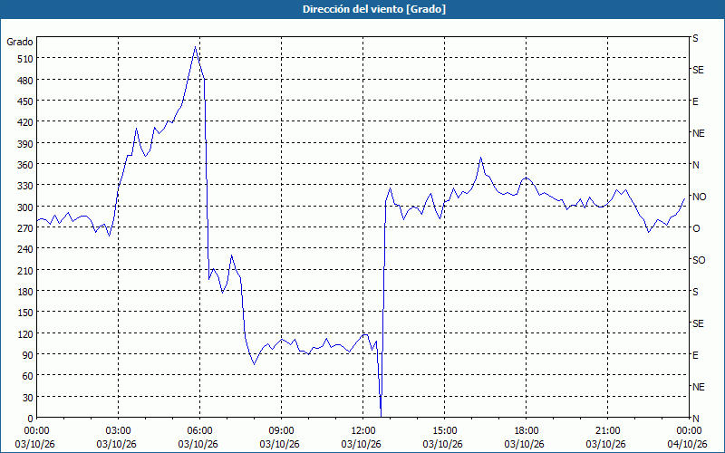The image size is (725, 453).
Task: Select the 480 value on the degree axis
Action: [24, 81]
